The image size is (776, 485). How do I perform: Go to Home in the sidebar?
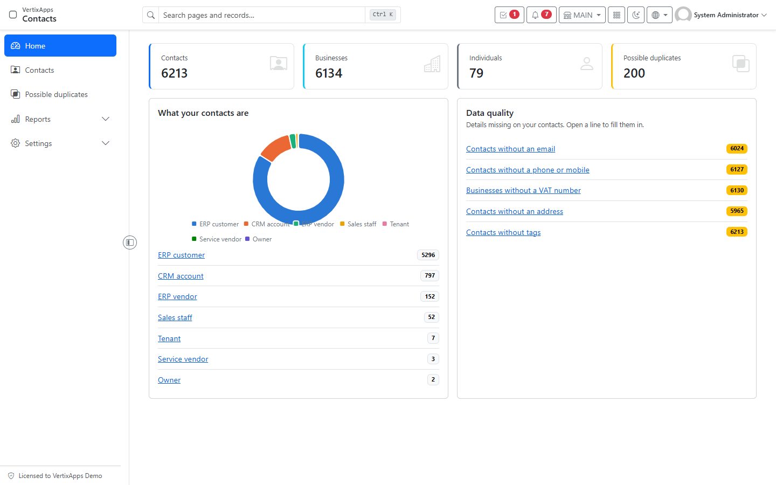tap(60, 45)
